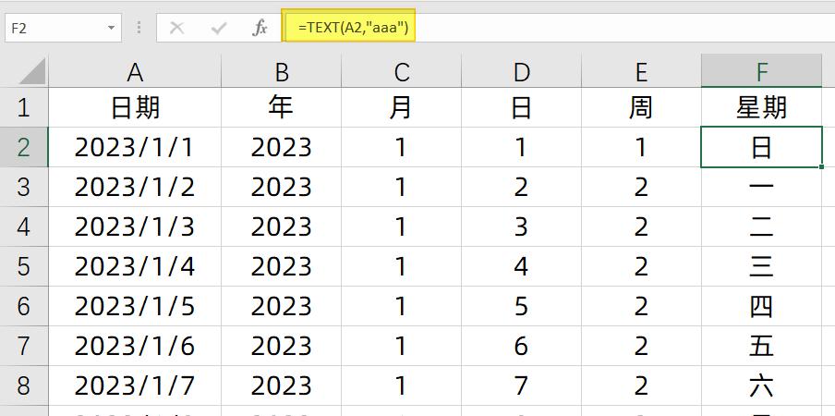Click year 2023 in row 2
The width and height of the screenshot is (835, 416).
tap(281, 147)
